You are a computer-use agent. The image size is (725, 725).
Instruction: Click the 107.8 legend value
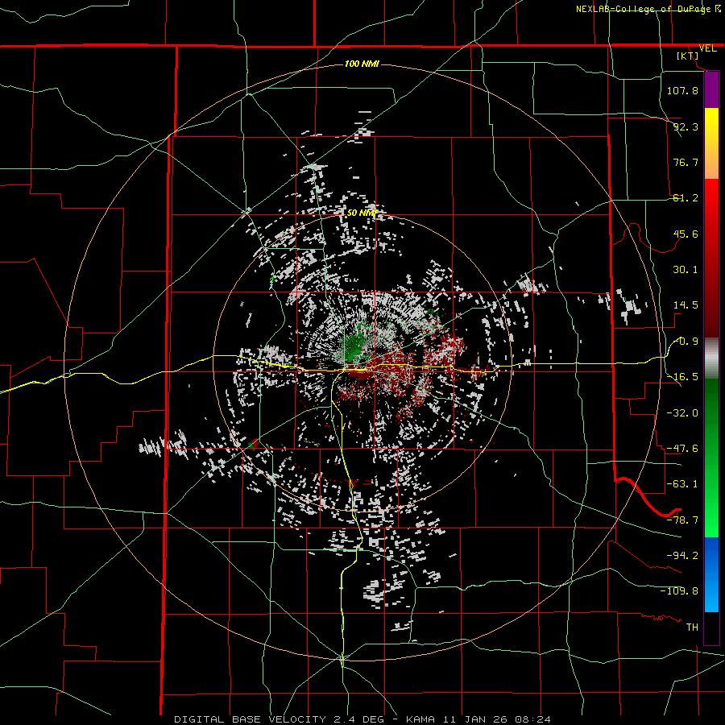tap(682, 90)
